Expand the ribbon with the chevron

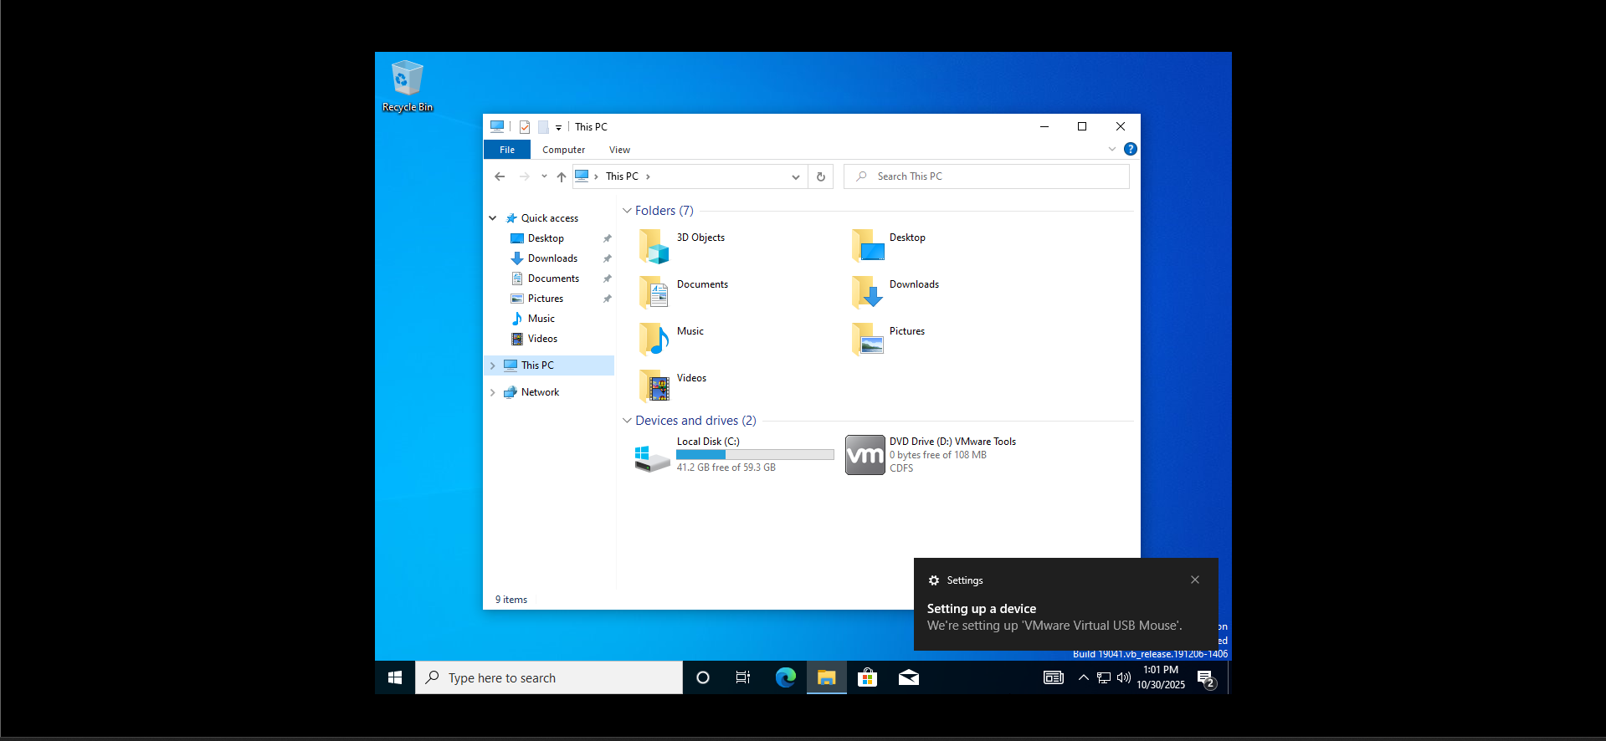pyautogui.click(x=1111, y=149)
